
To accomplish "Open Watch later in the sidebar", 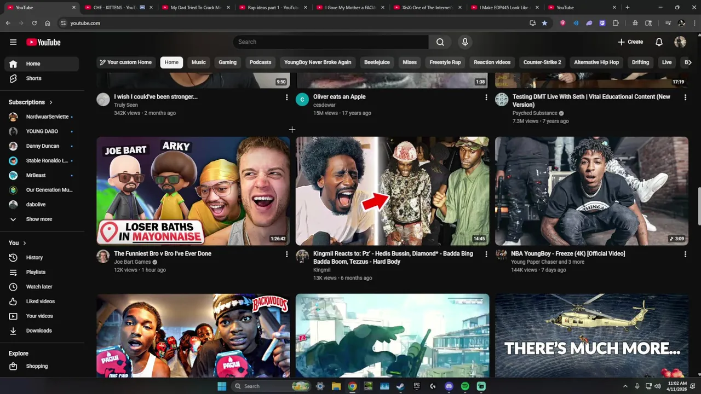I will [42, 287].
